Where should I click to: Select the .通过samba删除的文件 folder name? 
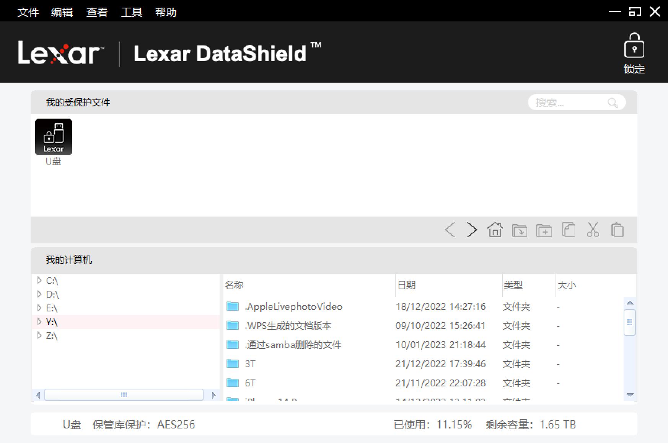pos(293,345)
